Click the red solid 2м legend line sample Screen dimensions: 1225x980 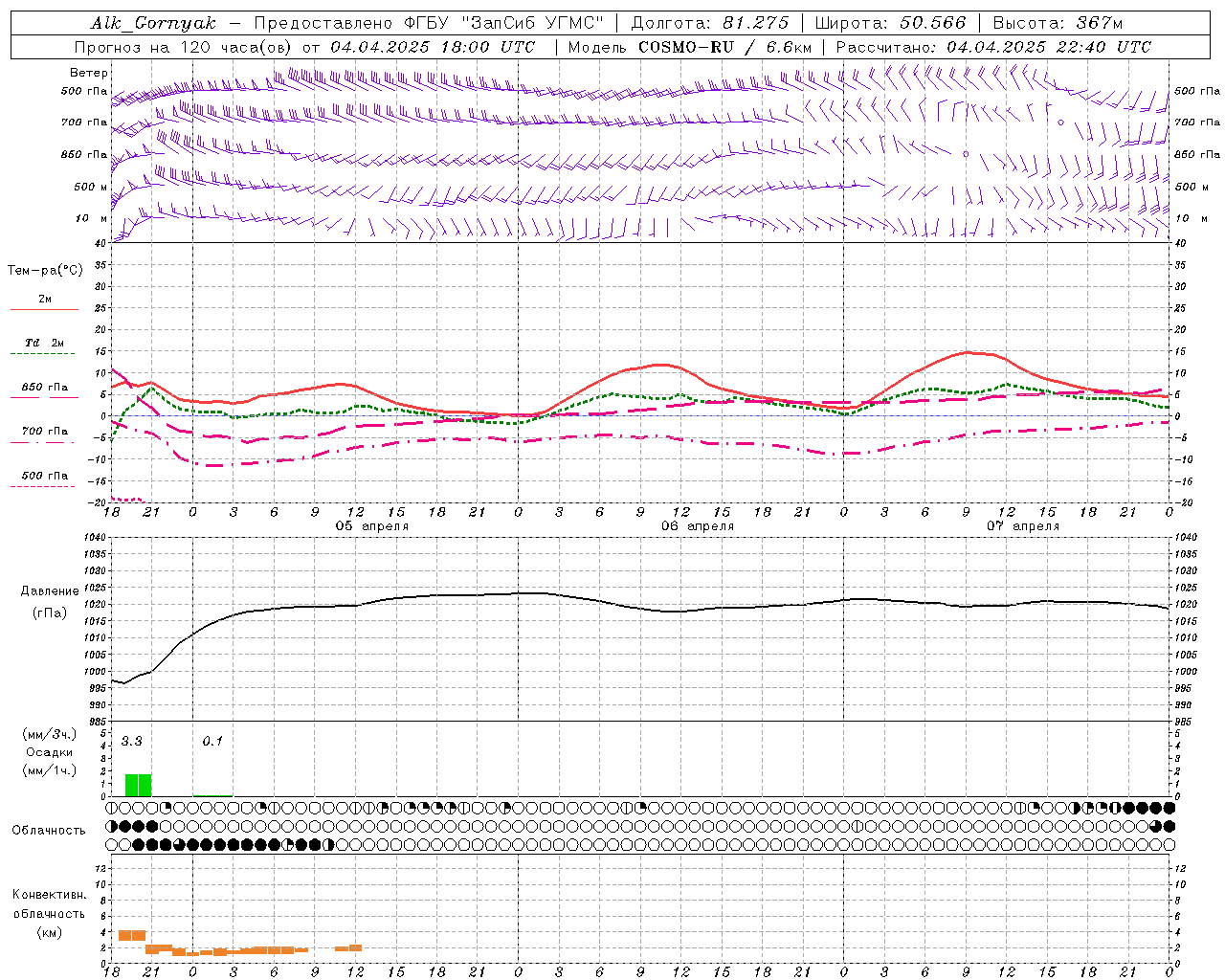point(44,309)
